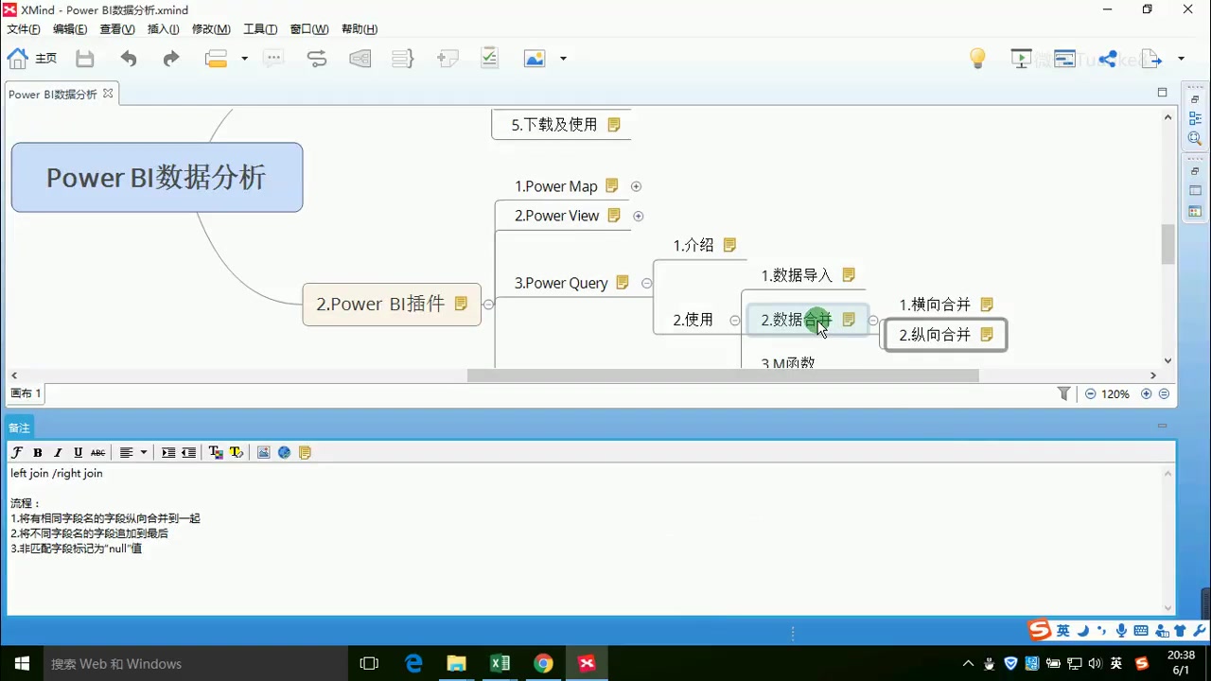Collapse the 2.Power BI插件 branch
Image resolution: width=1211 pixels, height=681 pixels.
tap(488, 305)
